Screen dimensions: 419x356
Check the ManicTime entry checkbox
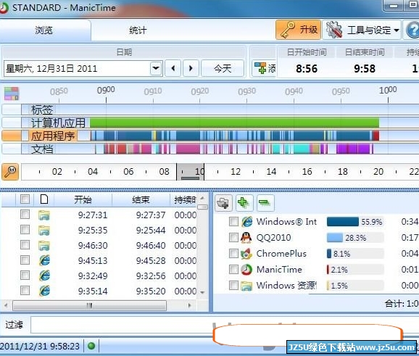pos(233,270)
